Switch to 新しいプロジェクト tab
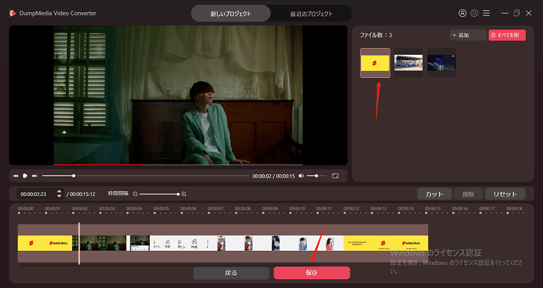The width and height of the screenshot is (543, 288). click(231, 14)
